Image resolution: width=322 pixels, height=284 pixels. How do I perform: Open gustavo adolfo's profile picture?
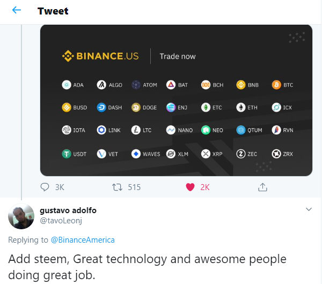point(21,216)
